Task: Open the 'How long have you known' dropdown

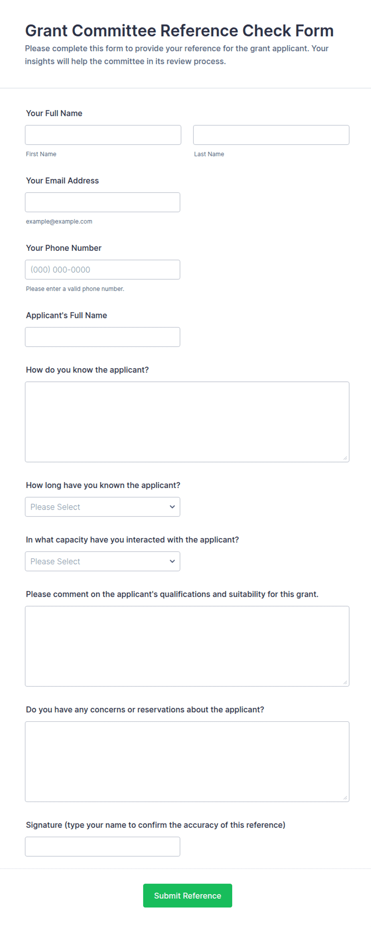Action: click(103, 507)
